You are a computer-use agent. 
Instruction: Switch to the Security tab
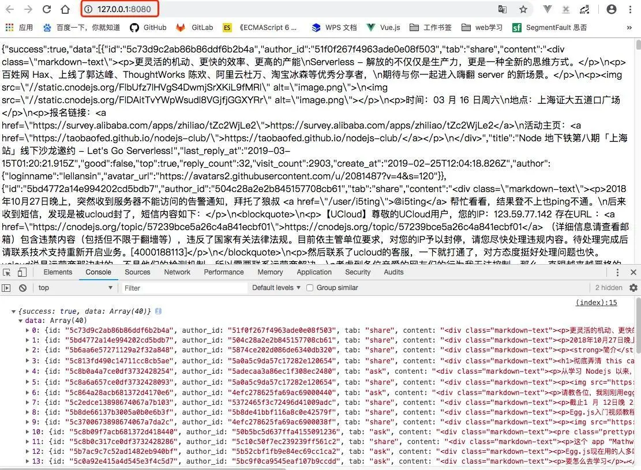[x=358, y=272]
